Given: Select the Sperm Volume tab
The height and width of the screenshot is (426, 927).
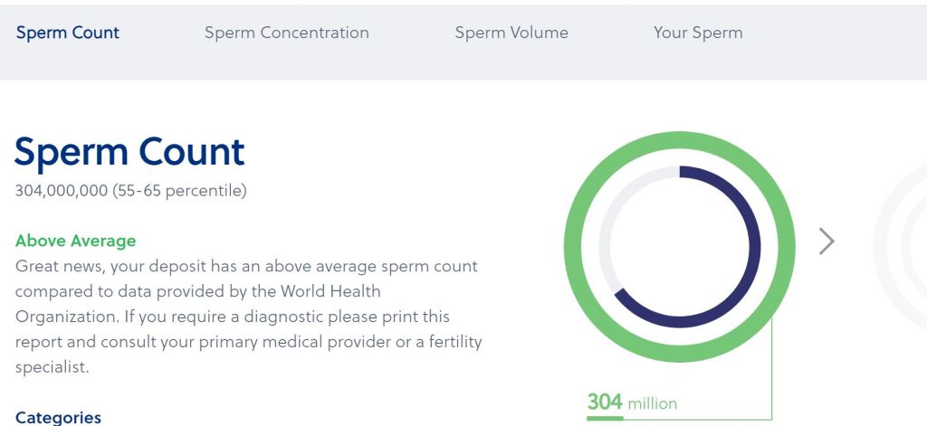Looking at the screenshot, I should pyautogui.click(x=511, y=33).
